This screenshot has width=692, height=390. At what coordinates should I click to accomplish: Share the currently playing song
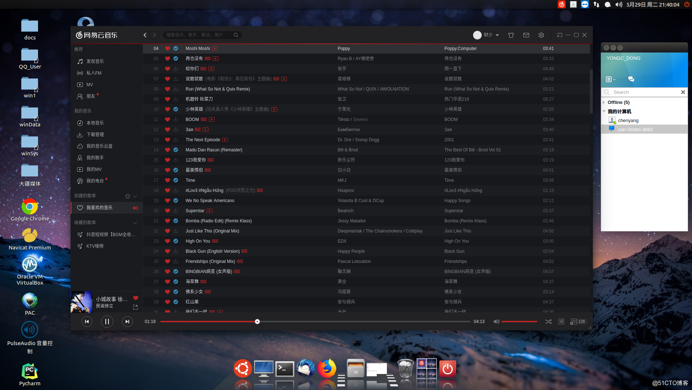tap(136, 307)
